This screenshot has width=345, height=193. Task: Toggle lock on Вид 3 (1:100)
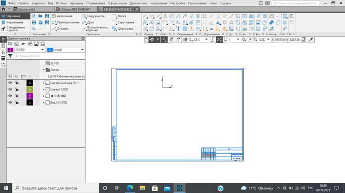click(x=17, y=102)
